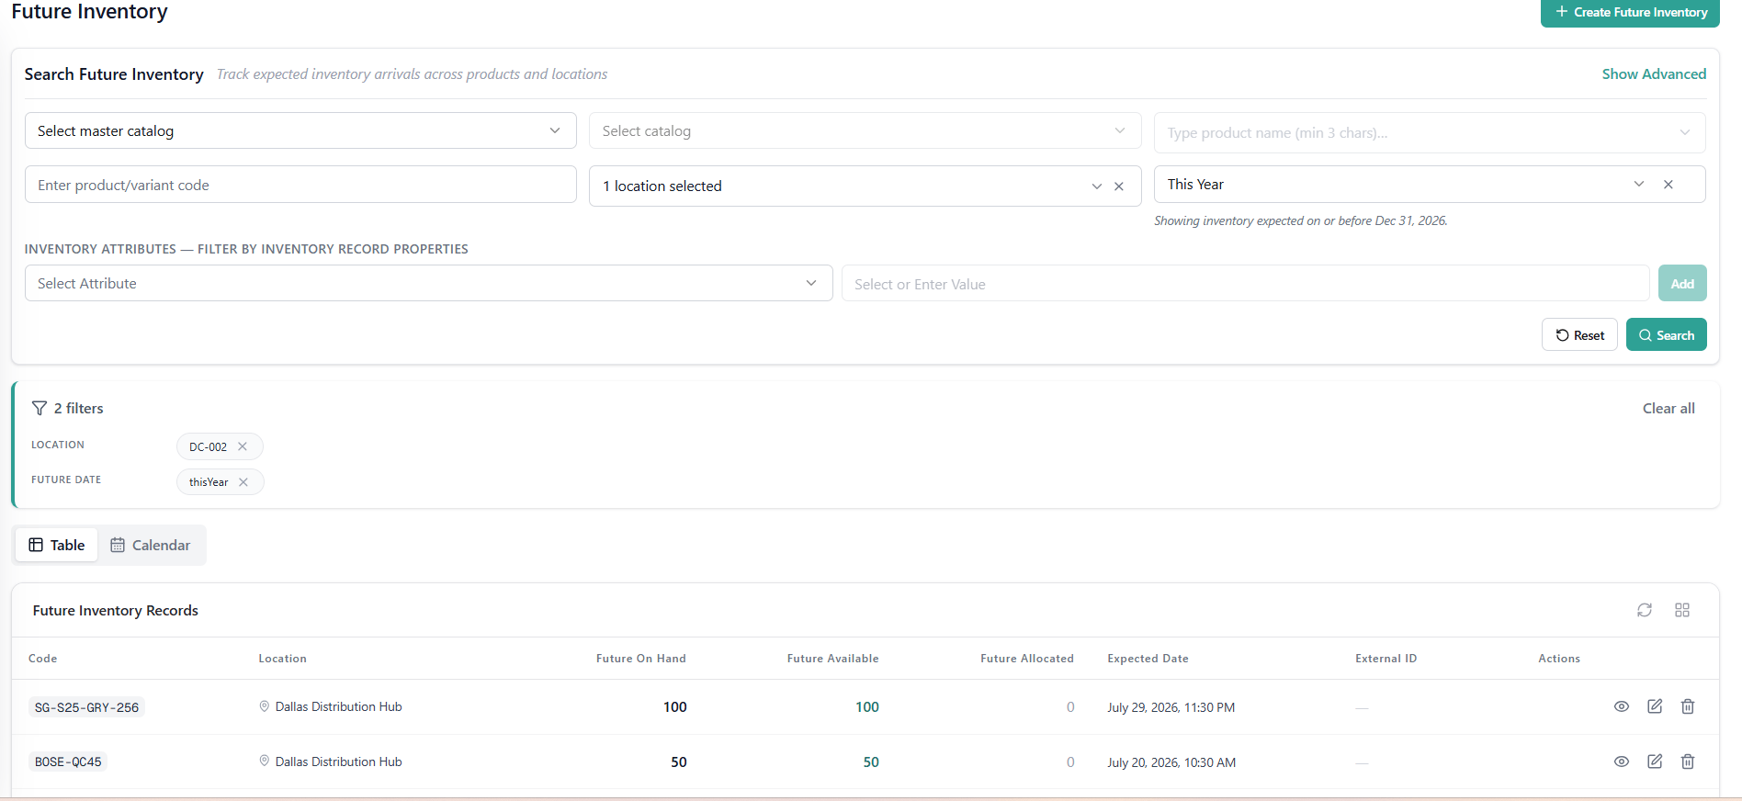Click the Expected Date column header

(1148, 659)
